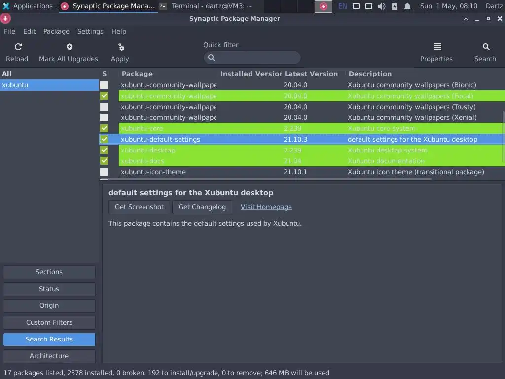This screenshot has width=505, height=379.
Task: Click the Get Changelog button
Action: coord(202,207)
